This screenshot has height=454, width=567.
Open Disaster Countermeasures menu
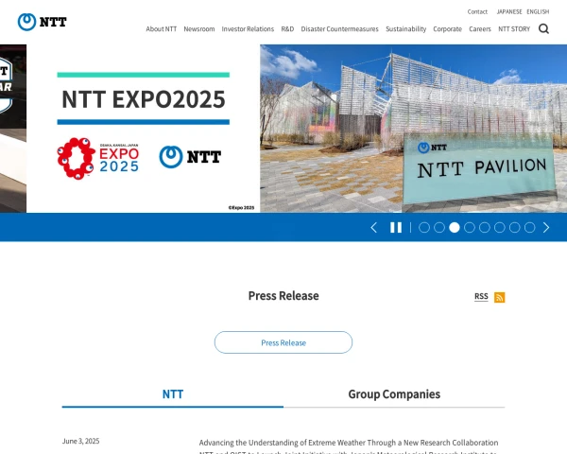point(339,29)
